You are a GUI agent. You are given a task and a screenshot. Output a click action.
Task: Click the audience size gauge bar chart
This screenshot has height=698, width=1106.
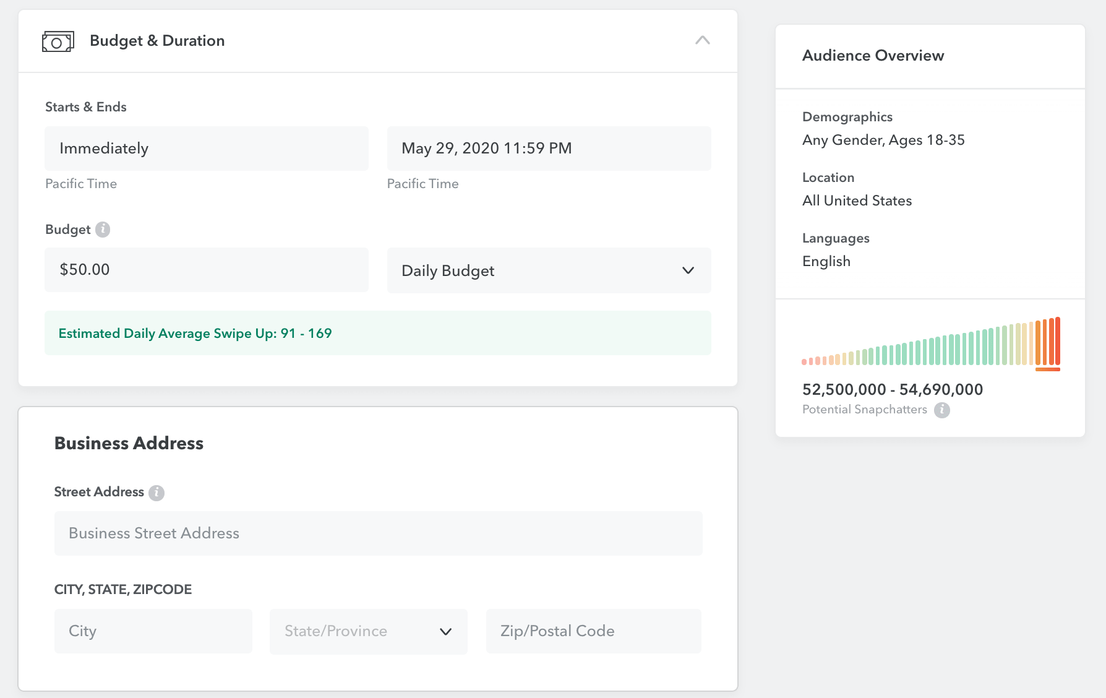point(930,343)
